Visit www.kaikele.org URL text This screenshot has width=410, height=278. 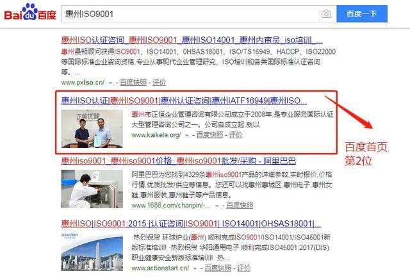click(x=156, y=135)
